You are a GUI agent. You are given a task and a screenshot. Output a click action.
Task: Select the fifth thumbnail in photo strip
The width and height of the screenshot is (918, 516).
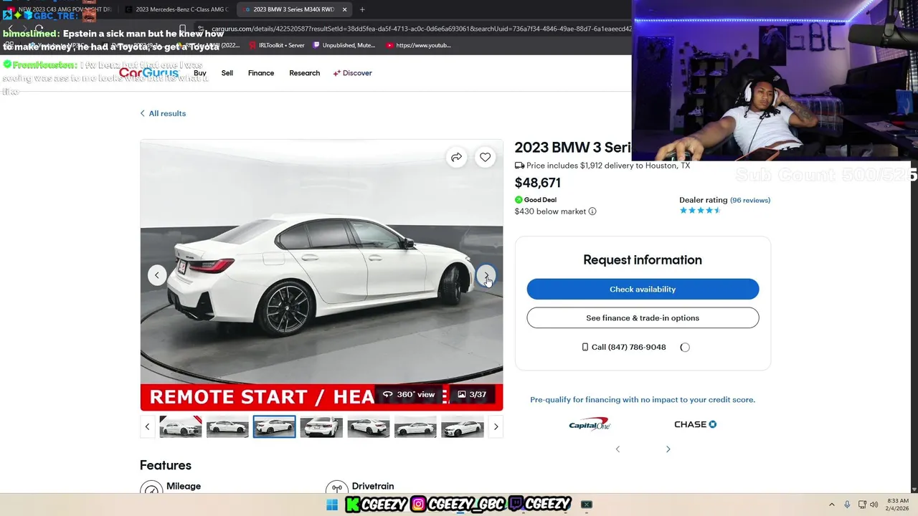(x=369, y=426)
